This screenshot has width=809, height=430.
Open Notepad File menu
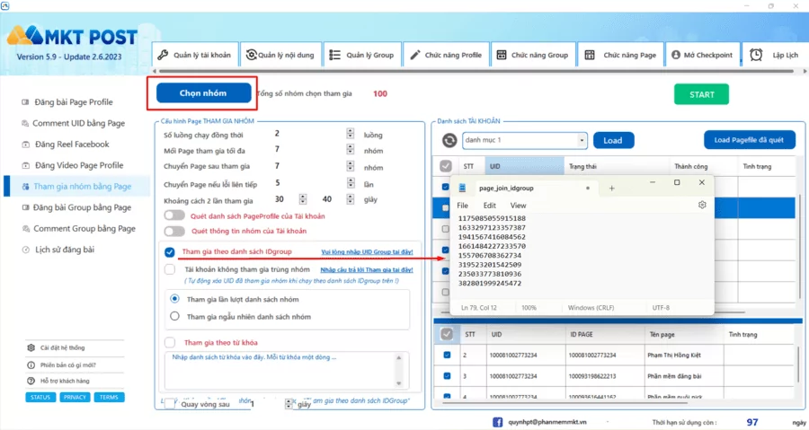pos(462,206)
